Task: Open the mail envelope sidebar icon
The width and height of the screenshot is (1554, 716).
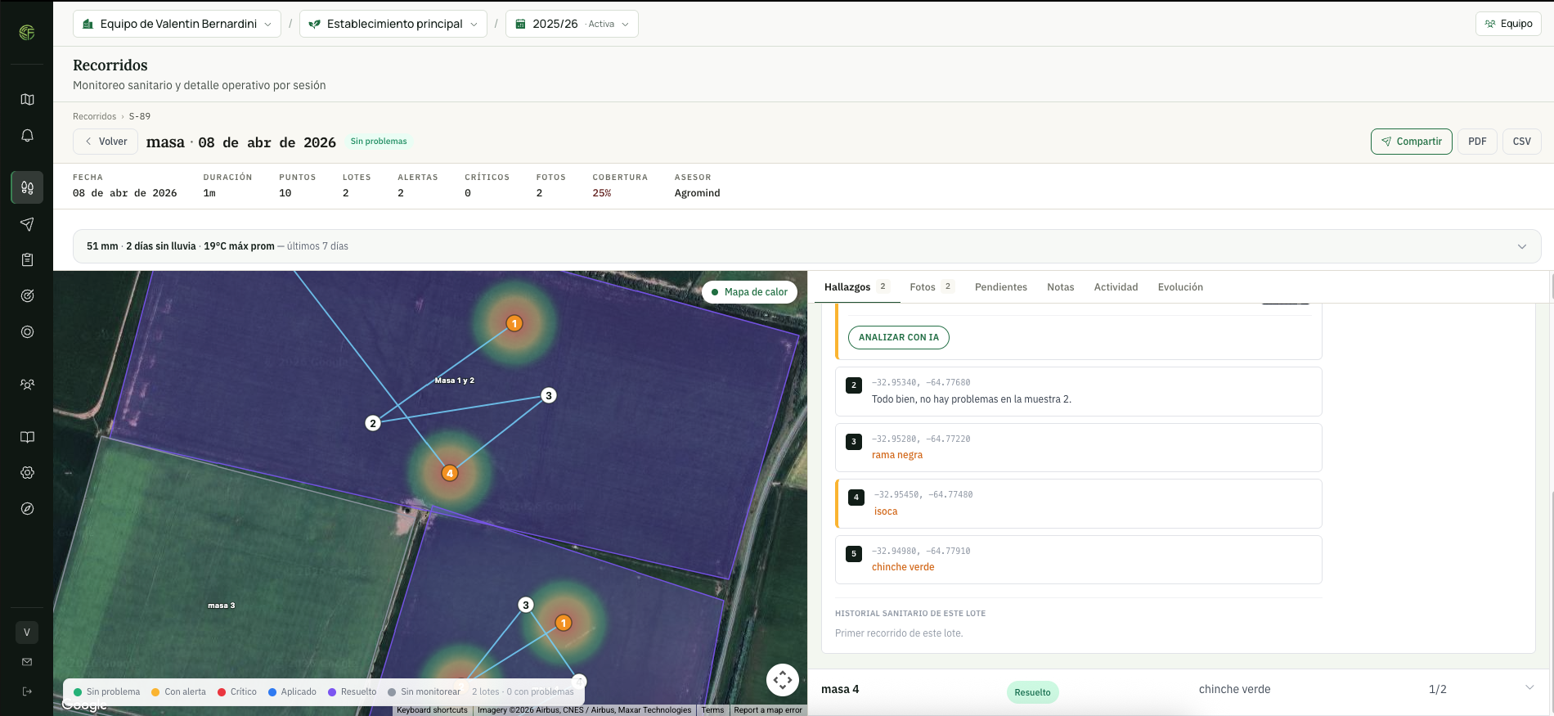Action: 27,662
